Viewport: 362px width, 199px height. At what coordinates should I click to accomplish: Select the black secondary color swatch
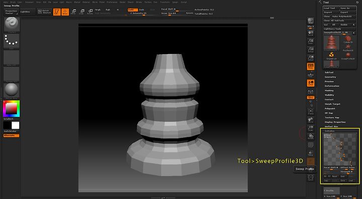(7, 125)
